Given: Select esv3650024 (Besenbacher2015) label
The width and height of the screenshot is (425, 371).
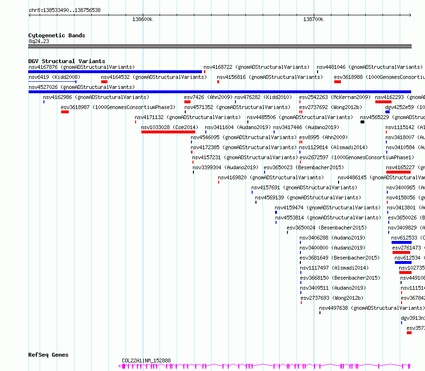Looking at the screenshot, I should (327, 228).
